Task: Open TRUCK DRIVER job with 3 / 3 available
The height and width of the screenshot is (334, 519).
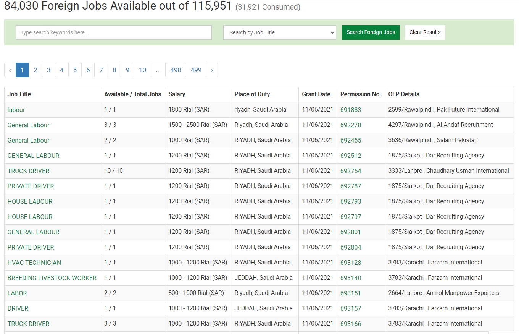Action: coord(28,324)
